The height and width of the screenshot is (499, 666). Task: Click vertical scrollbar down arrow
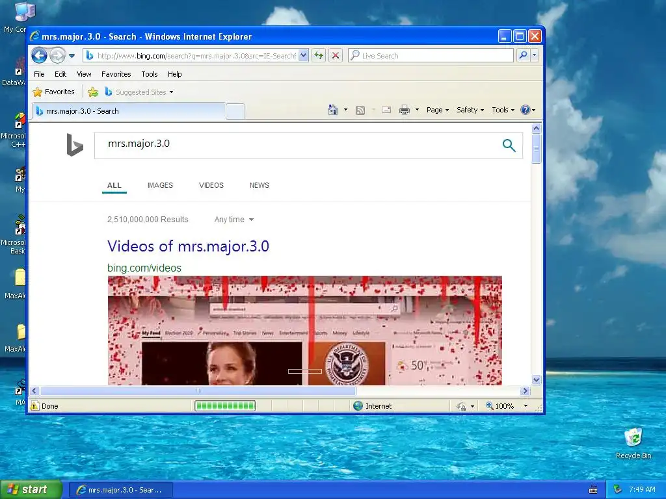[536, 379]
